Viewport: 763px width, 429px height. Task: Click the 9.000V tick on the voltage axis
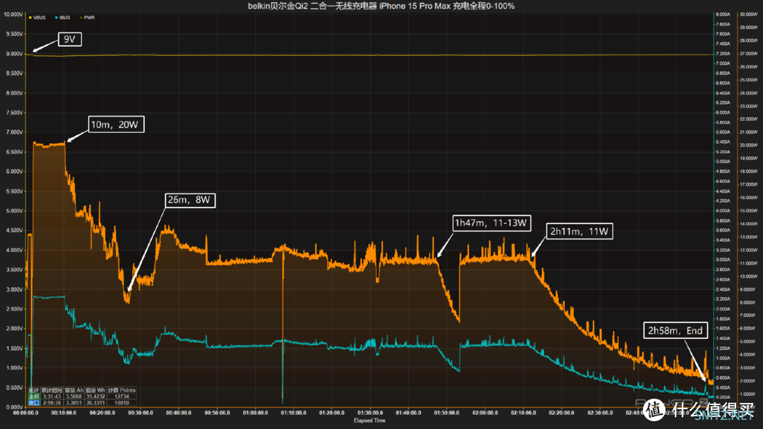pos(15,54)
